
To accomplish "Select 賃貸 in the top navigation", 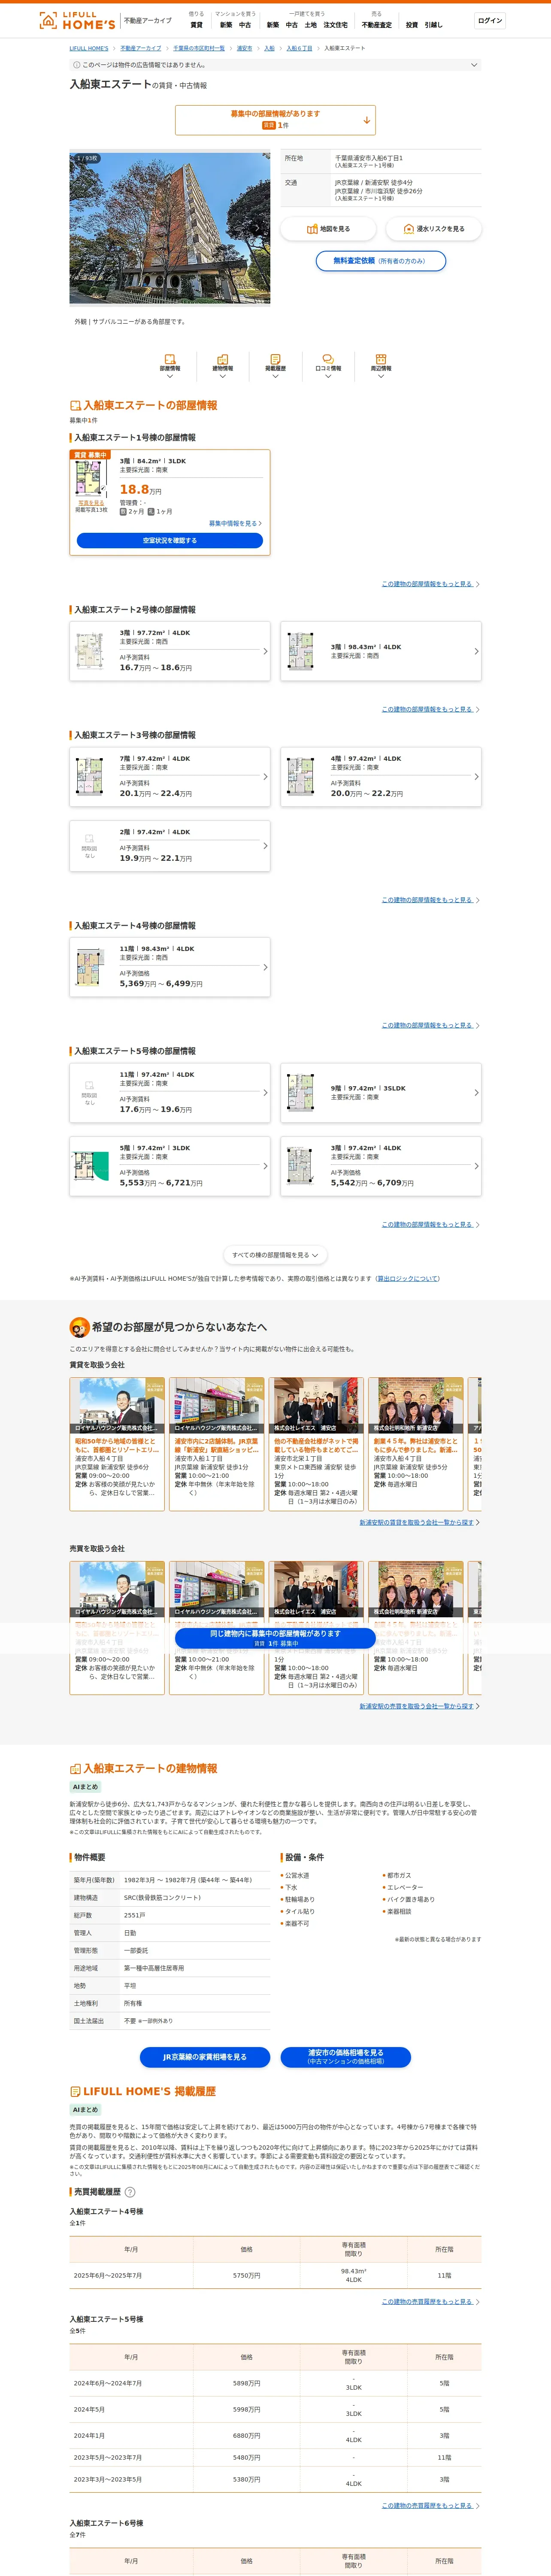I will (196, 25).
